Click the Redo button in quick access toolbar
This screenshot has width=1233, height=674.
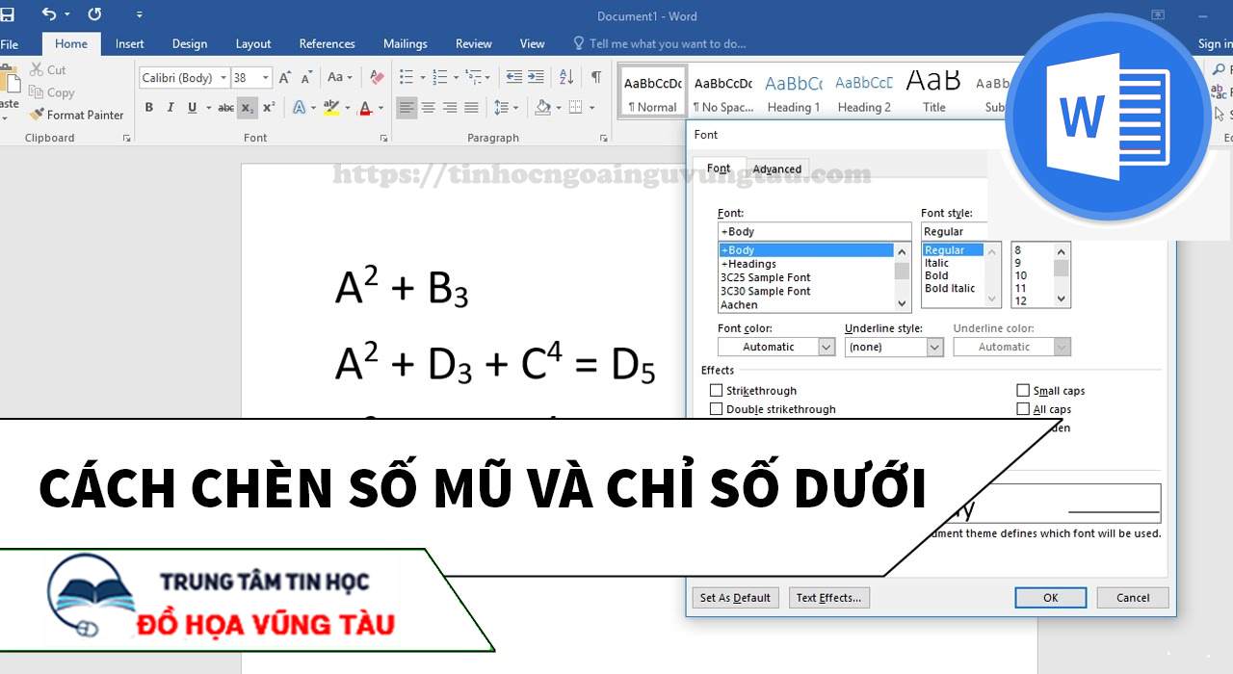(x=94, y=14)
